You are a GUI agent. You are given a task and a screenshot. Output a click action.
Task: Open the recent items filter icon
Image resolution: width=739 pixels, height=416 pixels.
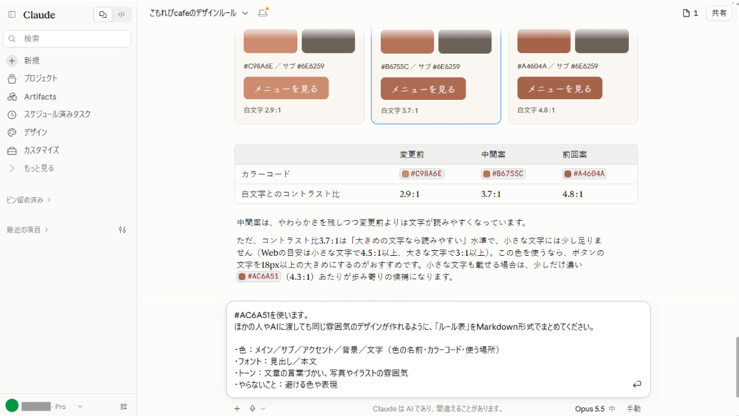(122, 230)
